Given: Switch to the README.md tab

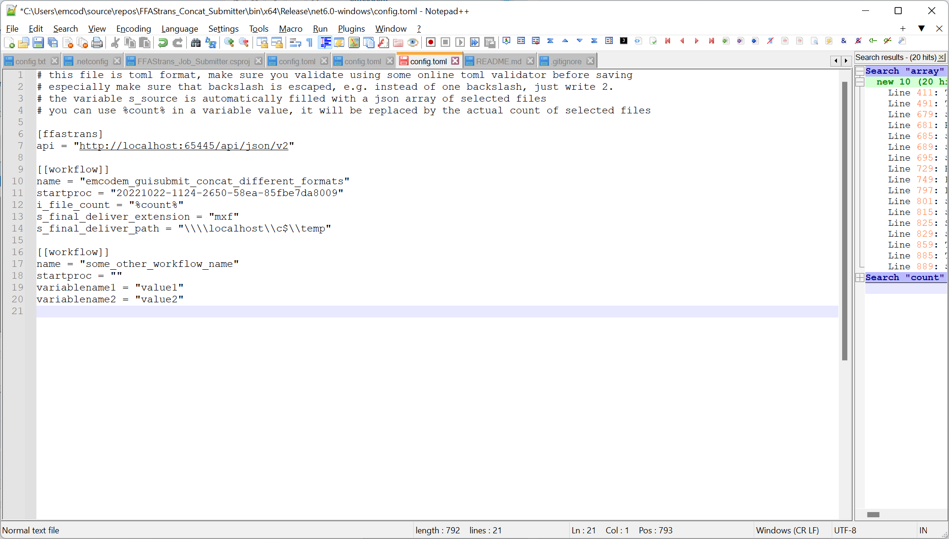Looking at the screenshot, I should 498,61.
